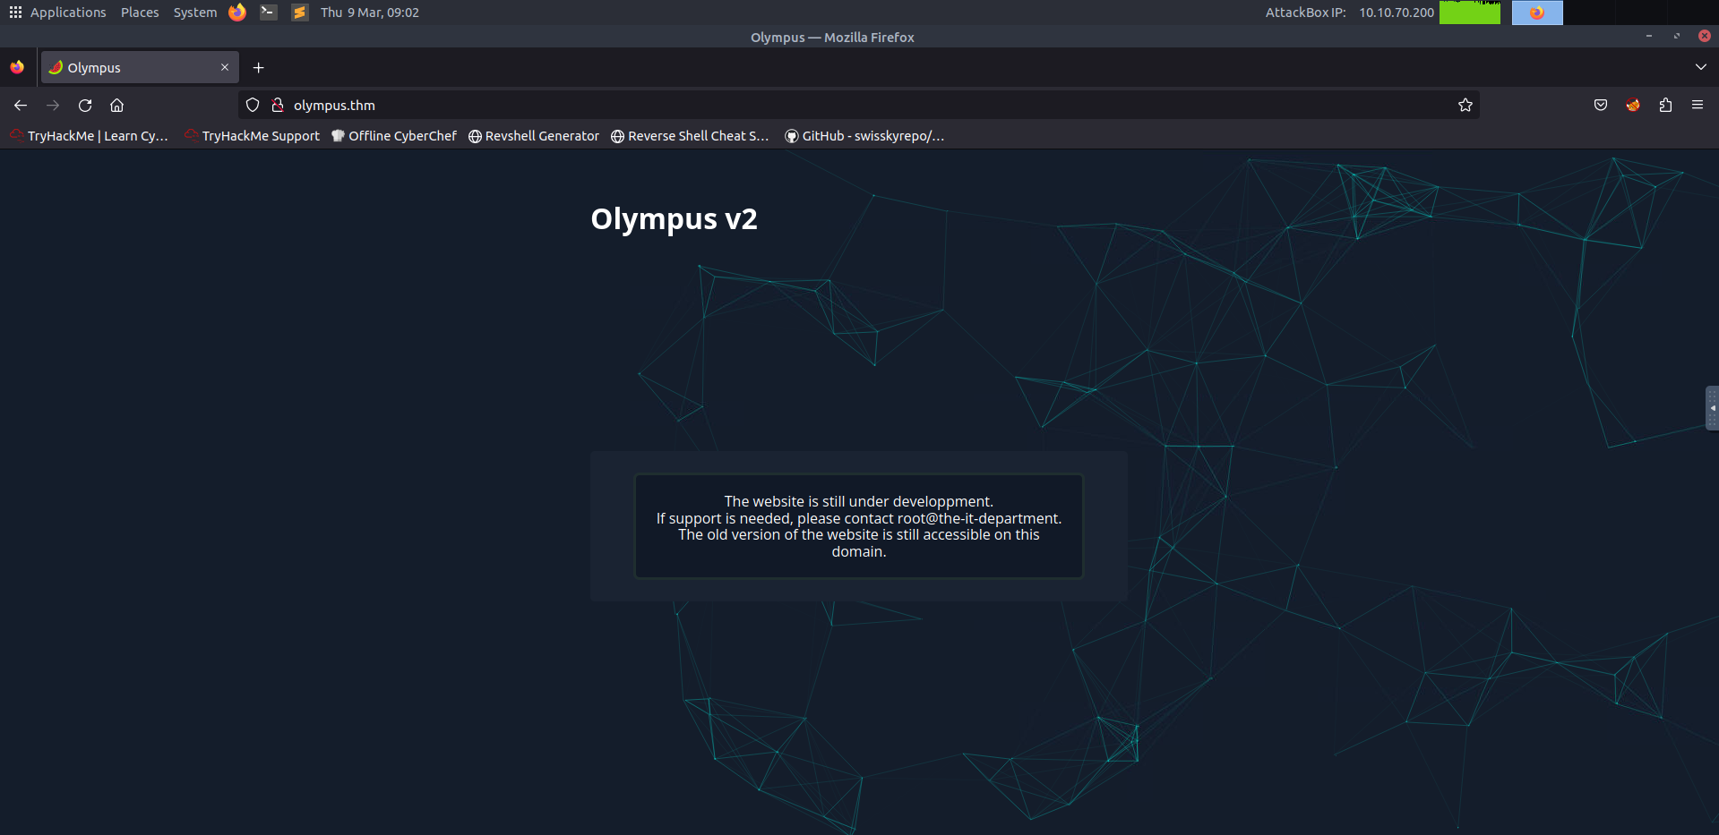
Task: Reload the olympus.thm page
Action: 84,105
